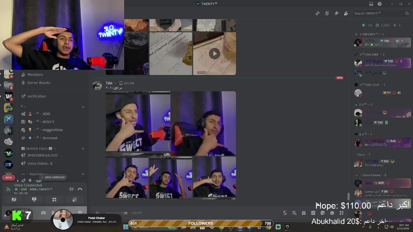Open pinned messages pin icon
Screen dimensions: 413x232
pos(337,13)
